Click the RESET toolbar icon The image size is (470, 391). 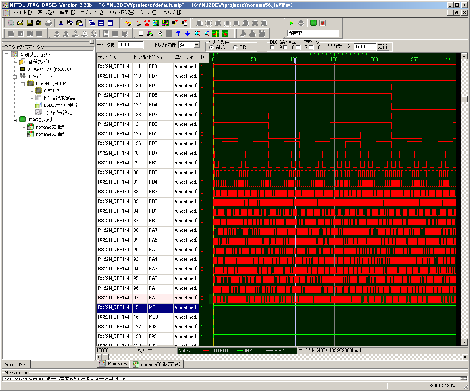click(147, 23)
